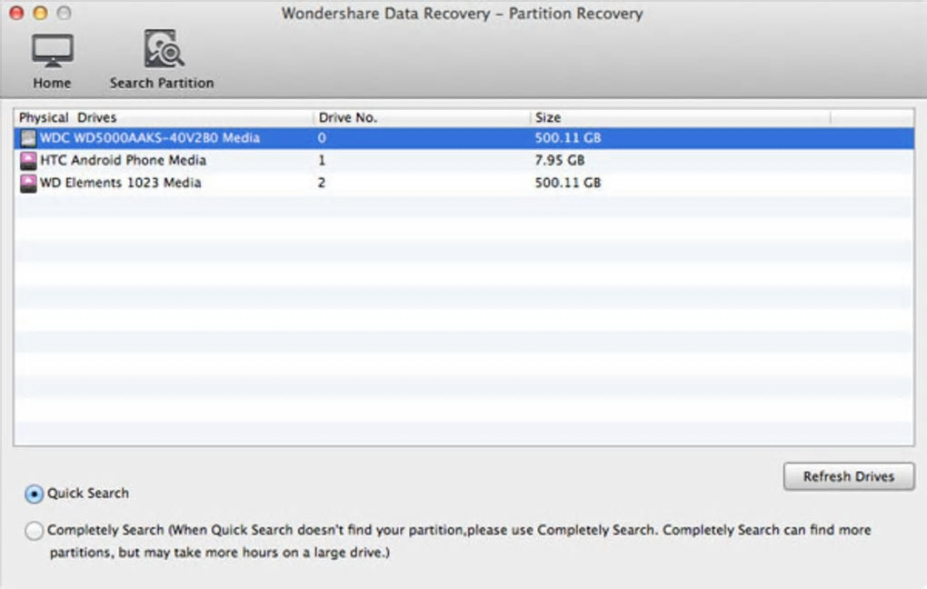Screen dimensions: 927x589
Task: Click the WDC WD5000AAKS hard drive icon
Action: pos(28,138)
